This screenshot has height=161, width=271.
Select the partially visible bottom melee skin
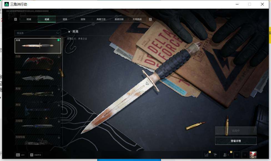tap(38, 140)
